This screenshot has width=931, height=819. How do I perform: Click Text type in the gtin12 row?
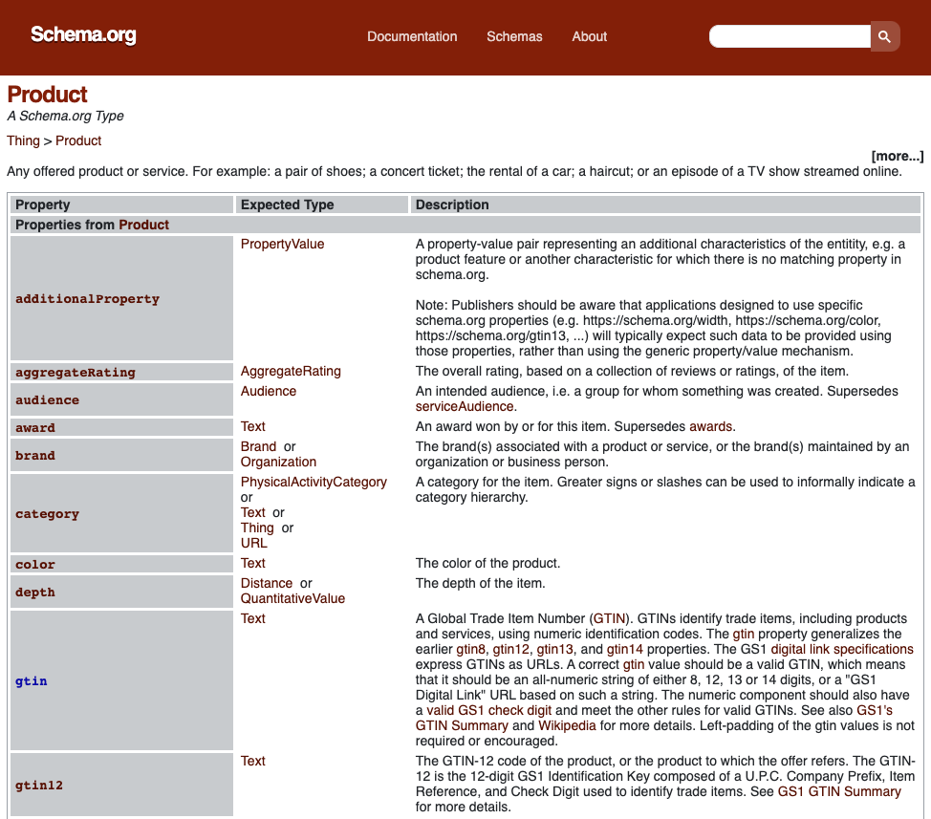(x=252, y=761)
